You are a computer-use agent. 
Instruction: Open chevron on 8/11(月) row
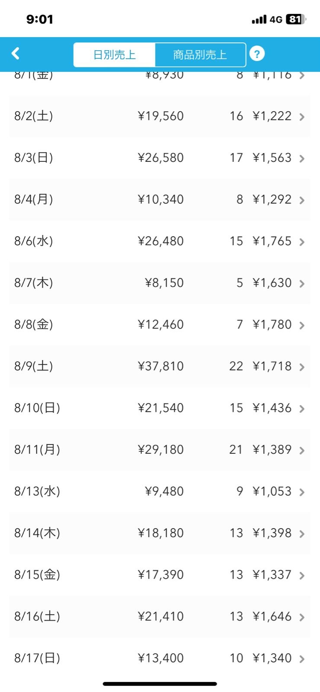(302, 451)
